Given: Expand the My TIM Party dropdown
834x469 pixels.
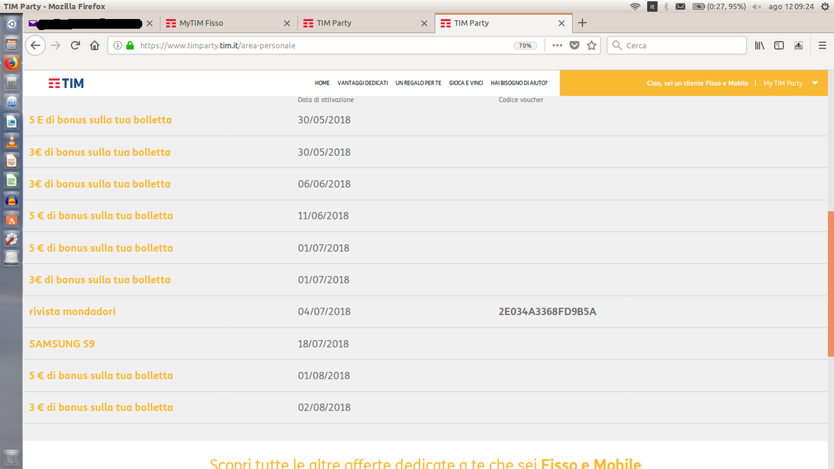Looking at the screenshot, I should [x=816, y=83].
